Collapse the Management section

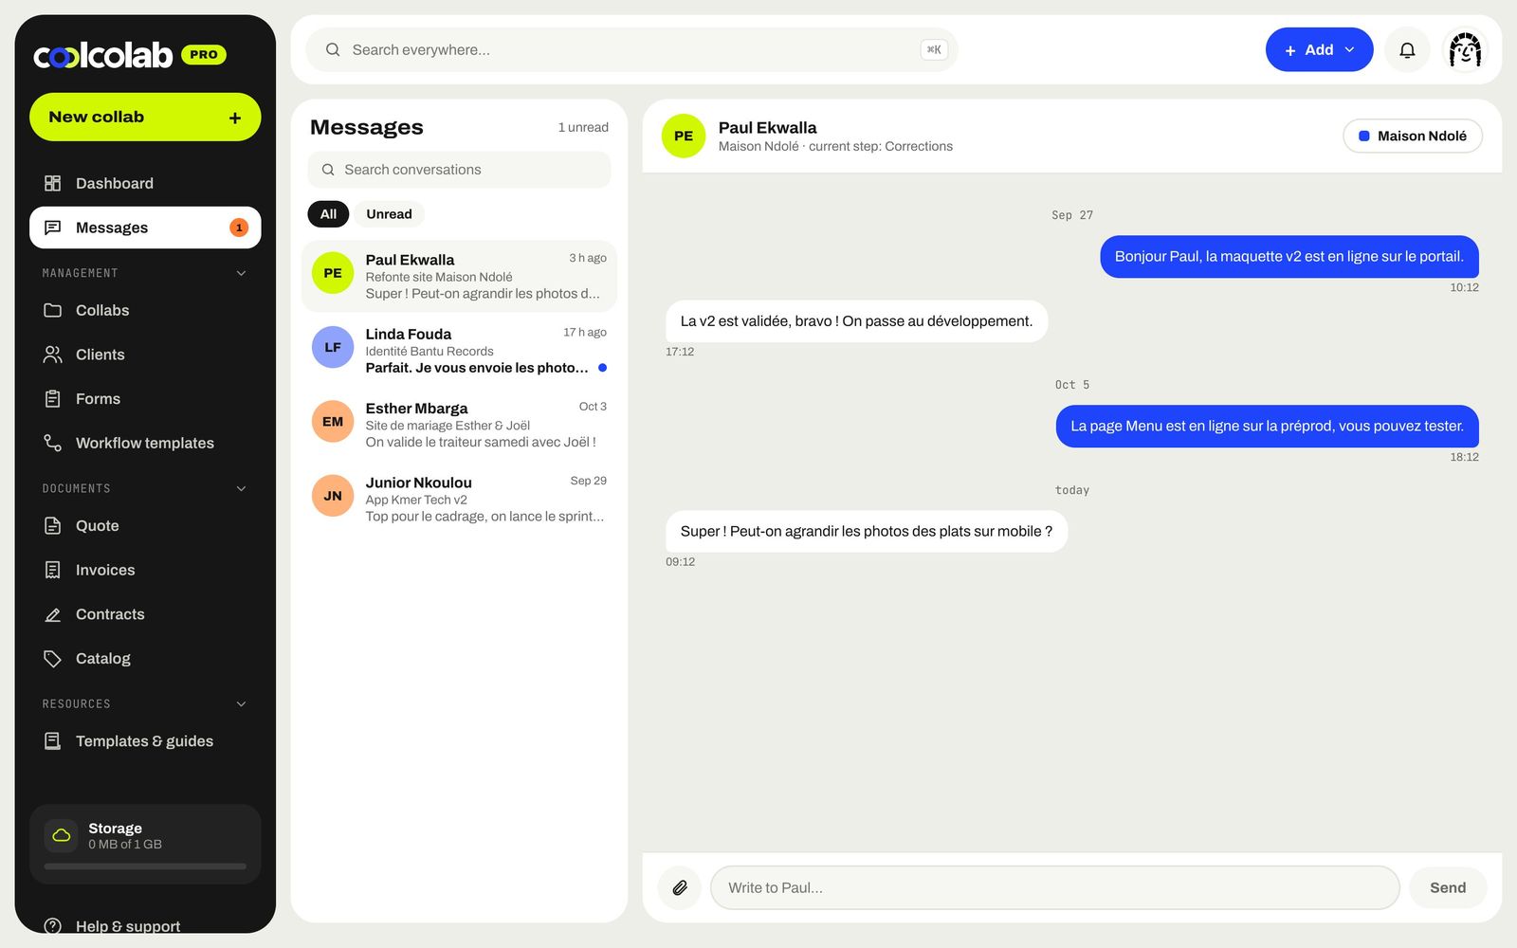(241, 273)
